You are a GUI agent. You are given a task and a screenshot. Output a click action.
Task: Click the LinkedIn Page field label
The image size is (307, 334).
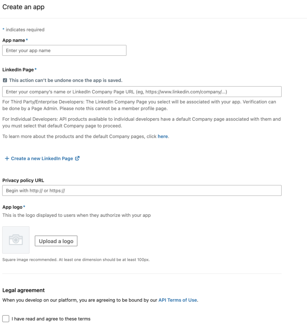coord(18,69)
